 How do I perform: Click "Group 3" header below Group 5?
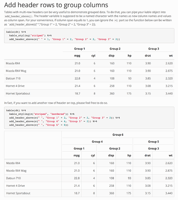pos(153,148)
